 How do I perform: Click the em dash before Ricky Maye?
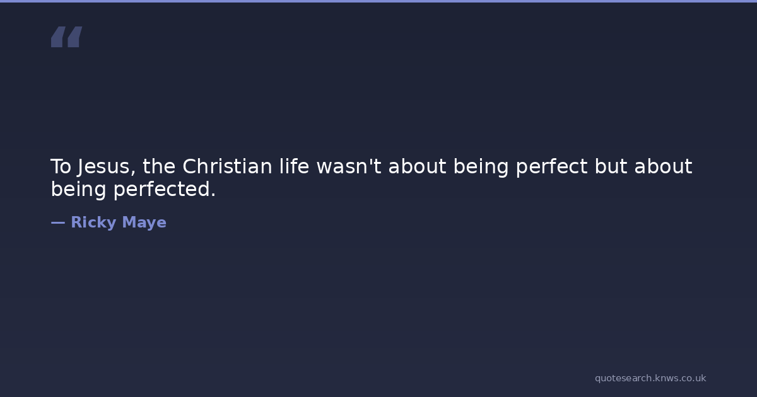[57, 222]
